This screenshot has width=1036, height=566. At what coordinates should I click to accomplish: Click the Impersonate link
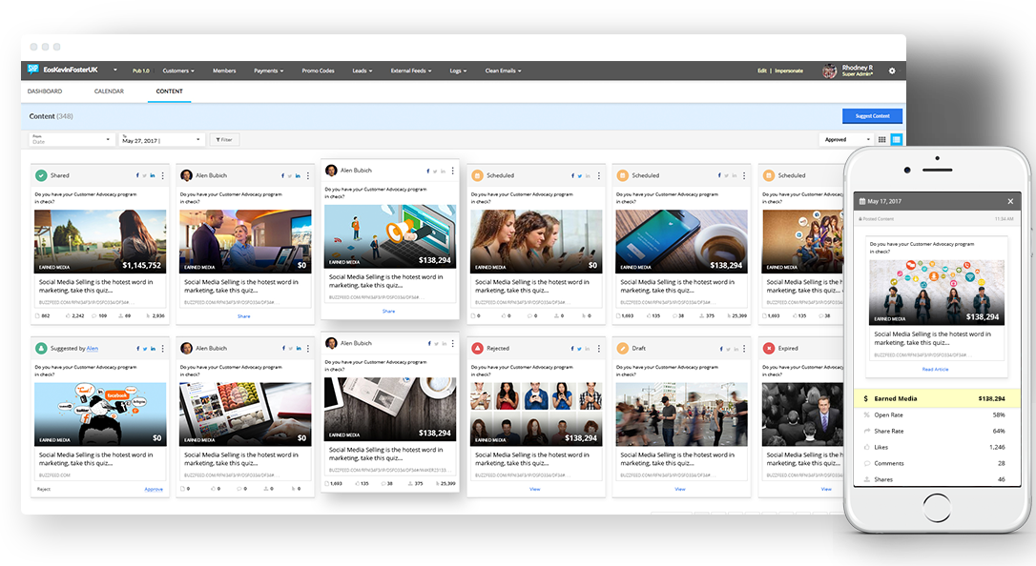click(x=789, y=71)
